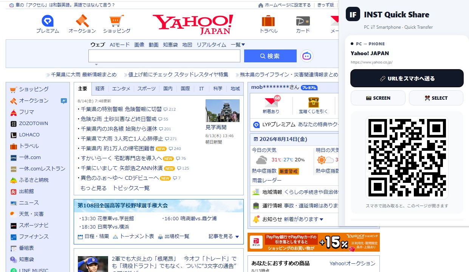Click the ショッピング icon in the sidebar
The width and height of the screenshot is (469, 272).
coord(13,89)
